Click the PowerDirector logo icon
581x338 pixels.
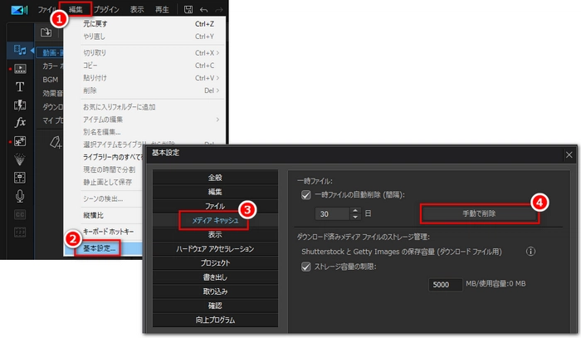[18, 10]
